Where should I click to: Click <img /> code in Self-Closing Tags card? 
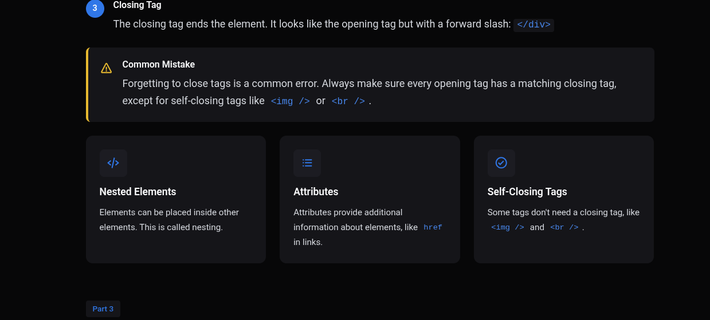(x=508, y=227)
